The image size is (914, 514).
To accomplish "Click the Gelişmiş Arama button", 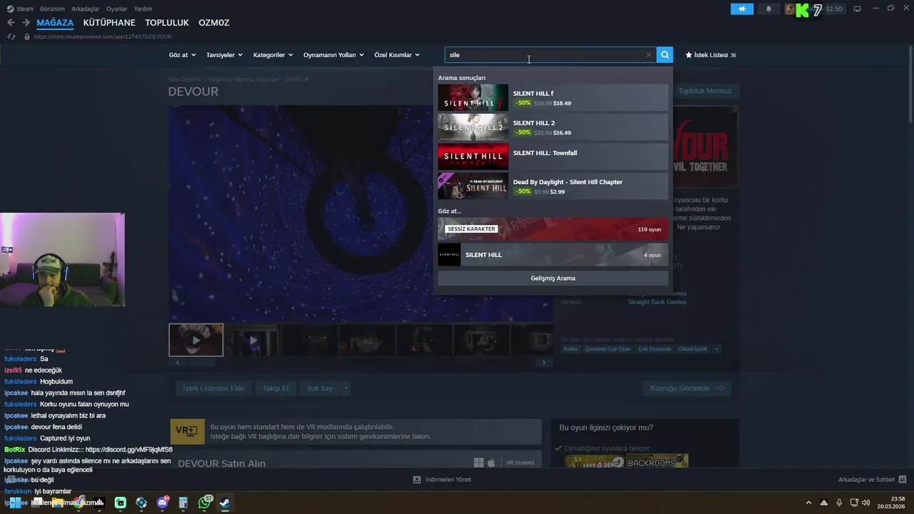I will [553, 278].
